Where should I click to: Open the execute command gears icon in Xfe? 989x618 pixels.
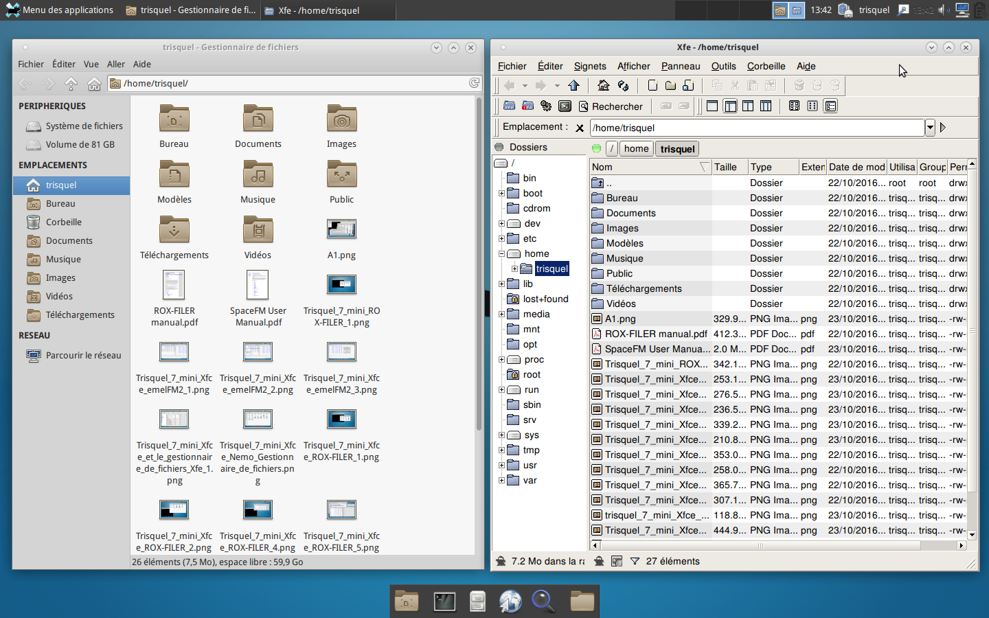546,106
